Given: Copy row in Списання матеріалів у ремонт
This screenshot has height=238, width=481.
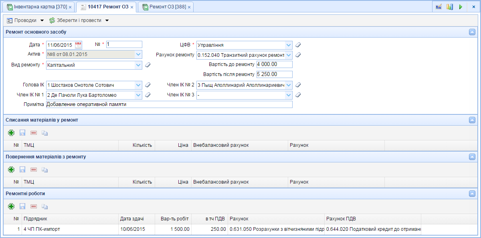Looking at the screenshot, I should pos(44,132).
